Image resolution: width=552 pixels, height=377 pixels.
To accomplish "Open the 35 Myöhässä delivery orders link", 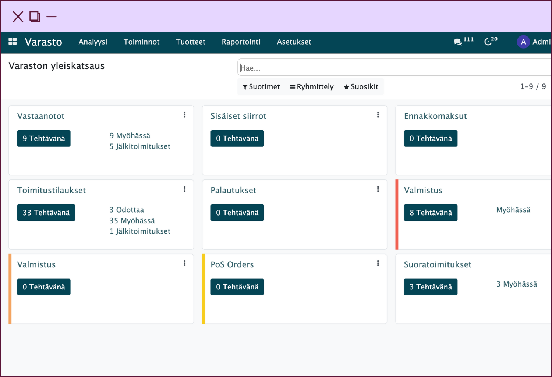I will point(132,221).
